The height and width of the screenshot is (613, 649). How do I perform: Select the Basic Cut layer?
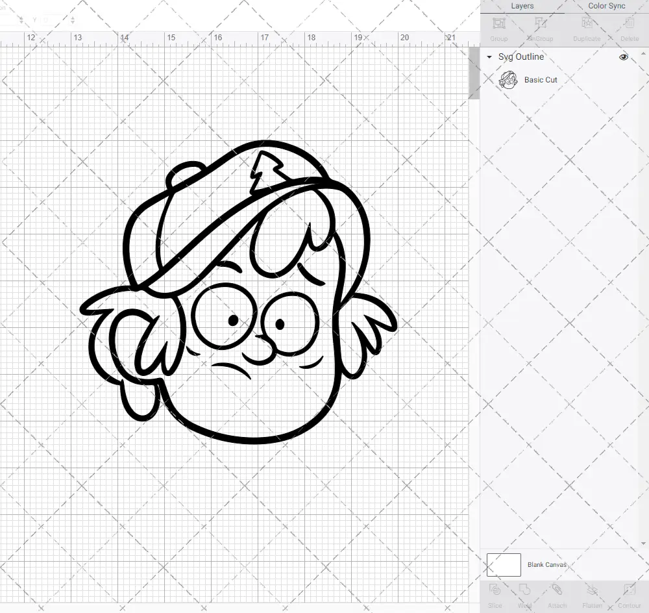[539, 79]
